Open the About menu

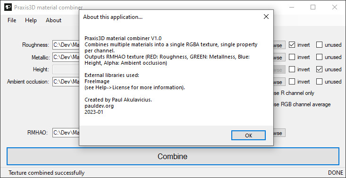[53, 20]
